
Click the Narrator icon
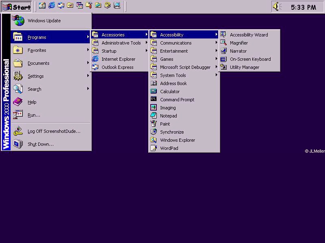tap(223, 51)
